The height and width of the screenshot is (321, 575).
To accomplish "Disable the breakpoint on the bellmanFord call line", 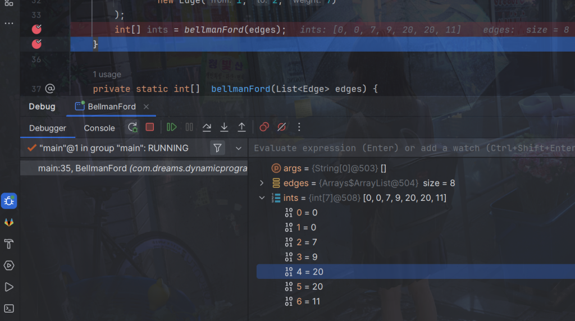I will [x=37, y=29].
